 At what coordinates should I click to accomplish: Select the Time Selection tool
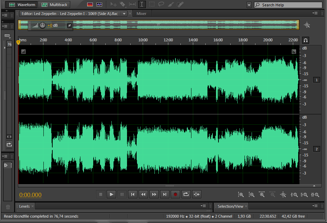coord(142,4)
